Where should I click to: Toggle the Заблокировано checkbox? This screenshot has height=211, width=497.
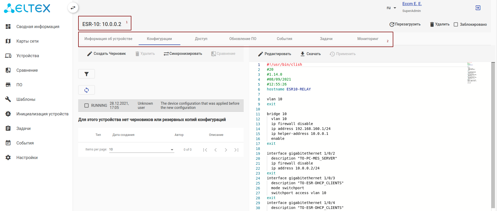(x=456, y=24)
